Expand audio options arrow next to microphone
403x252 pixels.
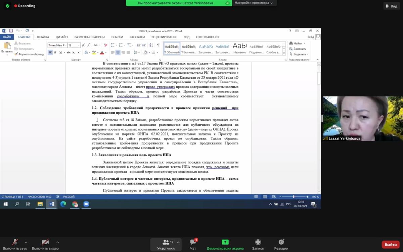point(26,242)
